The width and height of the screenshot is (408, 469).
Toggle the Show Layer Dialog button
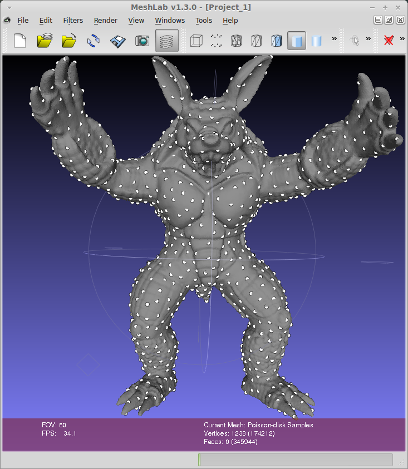click(x=167, y=41)
